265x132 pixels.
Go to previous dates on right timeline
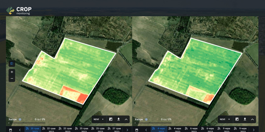point(146,130)
